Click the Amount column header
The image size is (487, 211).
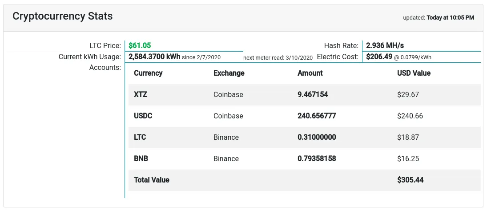[x=310, y=73]
